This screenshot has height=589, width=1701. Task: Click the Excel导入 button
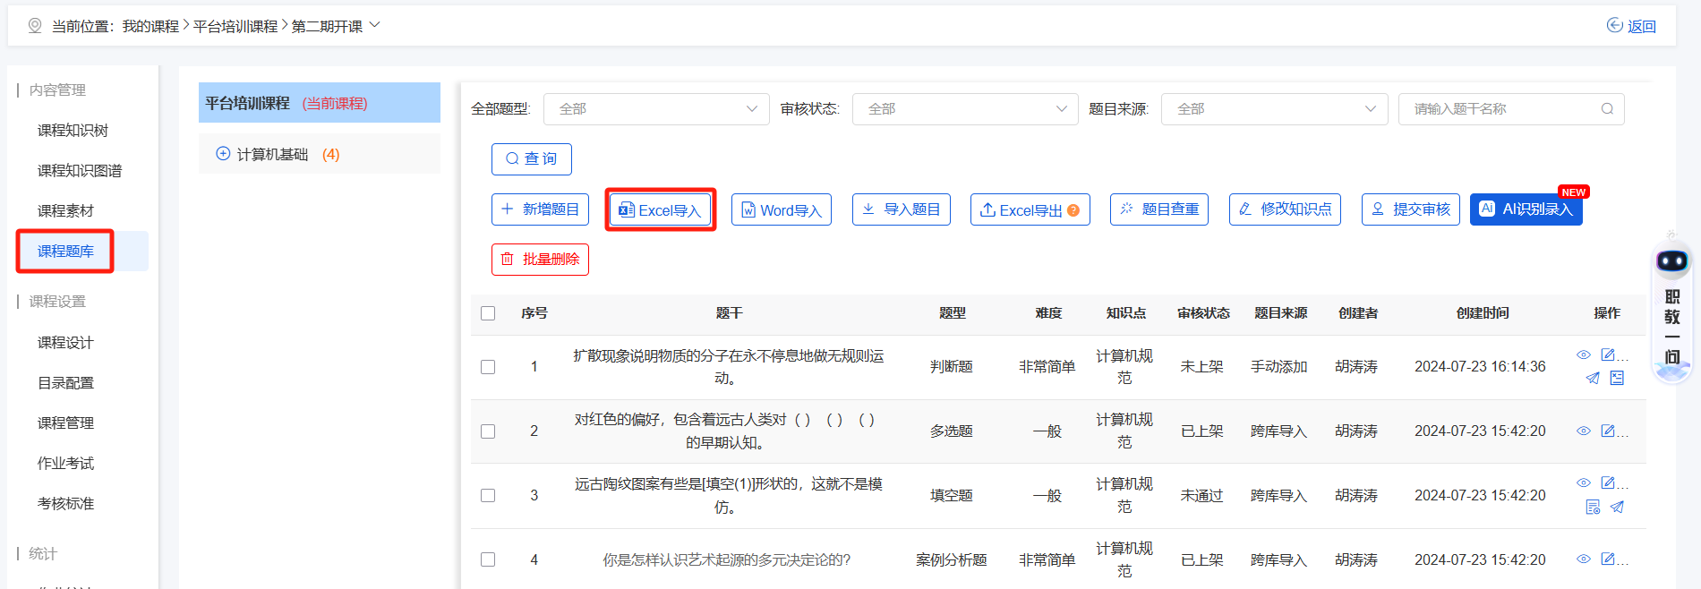(x=661, y=210)
